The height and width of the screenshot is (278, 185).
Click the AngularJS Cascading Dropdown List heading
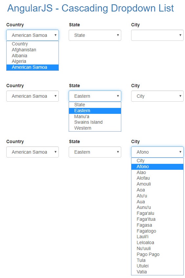pyautogui.click(x=90, y=8)
